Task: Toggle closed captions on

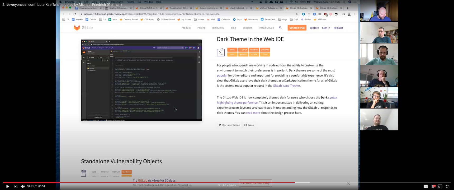Action: coord(426,186)
